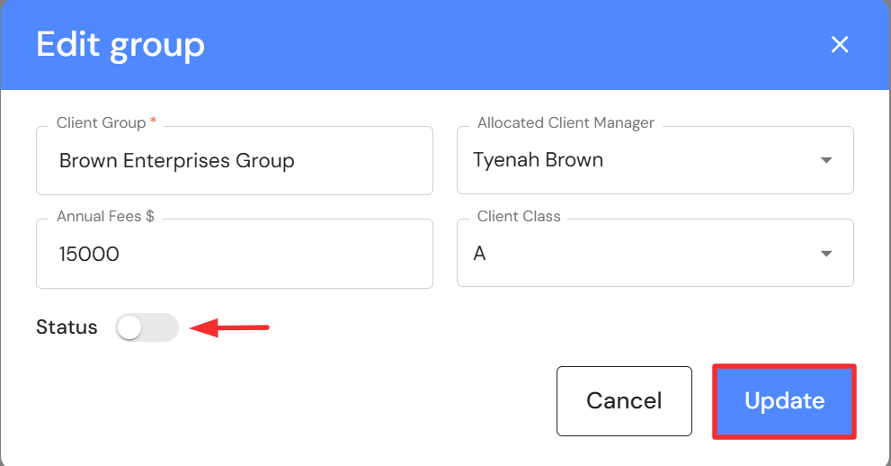Toggle the Status switch

pyautogui.click(x=147, y=328)
